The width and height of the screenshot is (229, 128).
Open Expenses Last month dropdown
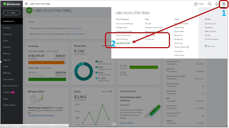point(106,46)
